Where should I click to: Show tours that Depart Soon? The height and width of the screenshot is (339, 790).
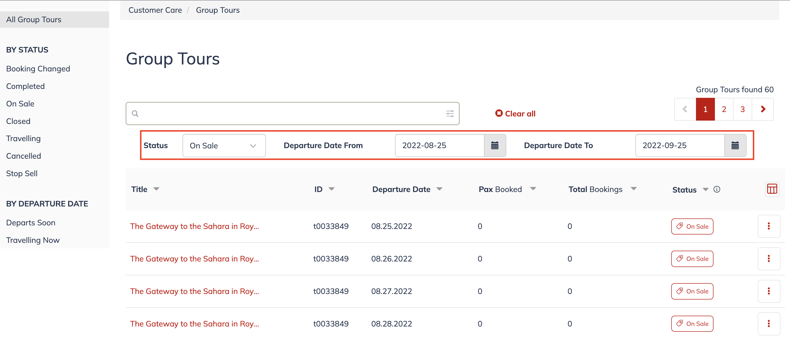(31, 223)
